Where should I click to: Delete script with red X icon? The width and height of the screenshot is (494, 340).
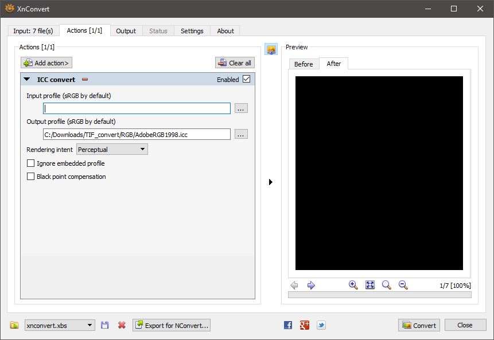coord(122,325)
